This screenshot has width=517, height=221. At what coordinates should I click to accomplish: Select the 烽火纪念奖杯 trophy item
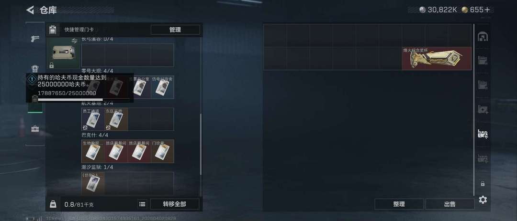[437, 58]
